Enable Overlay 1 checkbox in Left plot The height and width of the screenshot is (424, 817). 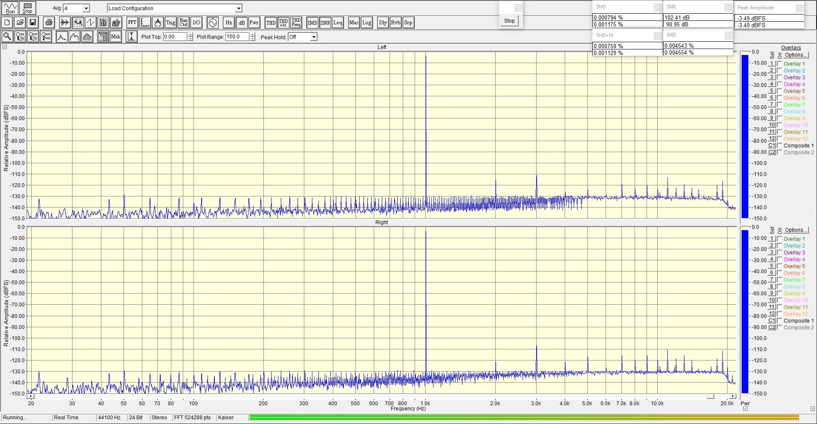click(779, 64)
